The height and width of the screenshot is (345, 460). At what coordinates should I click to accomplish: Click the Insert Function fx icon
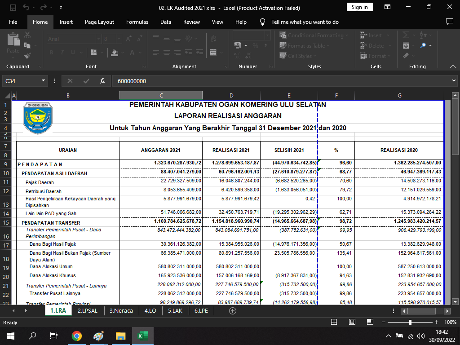click(102, 81)
